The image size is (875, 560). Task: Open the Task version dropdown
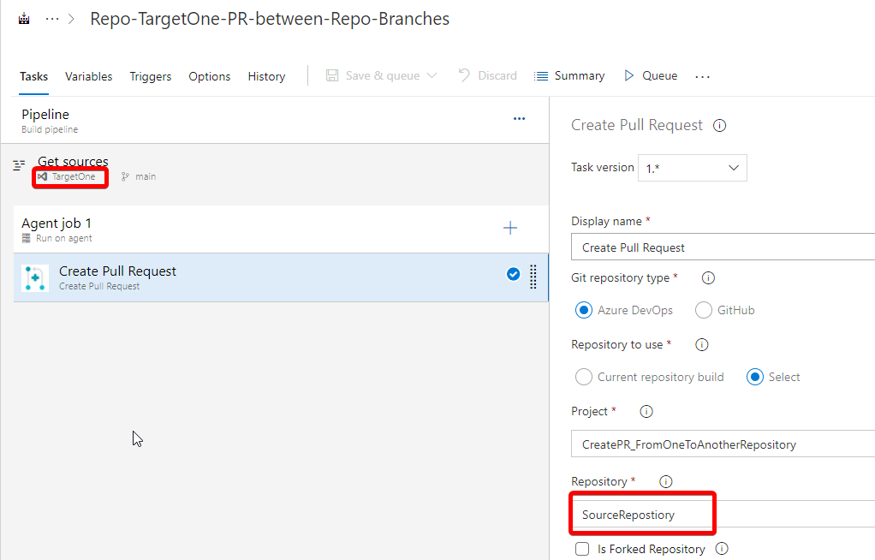coord(692,168)
